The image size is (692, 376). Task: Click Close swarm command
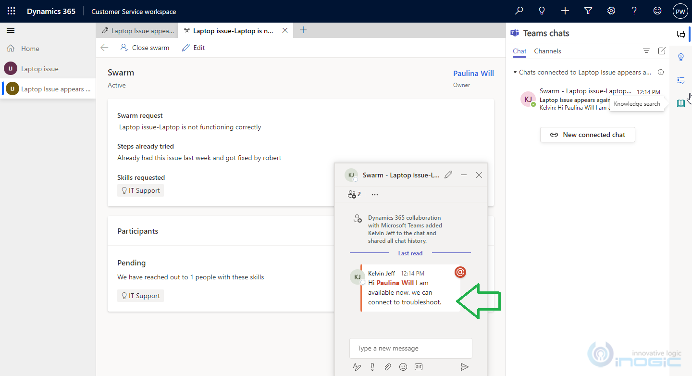[x=145, y=48]
